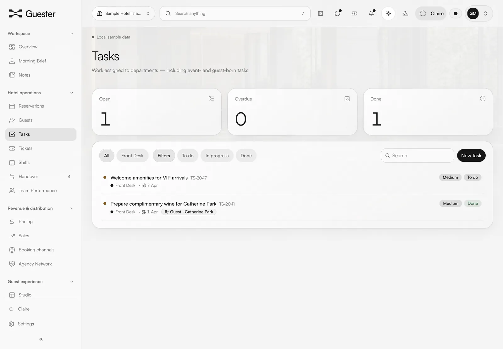Open tickets icon in top bar
Screen dimensions: 503x349
click(x=354, y=13)
